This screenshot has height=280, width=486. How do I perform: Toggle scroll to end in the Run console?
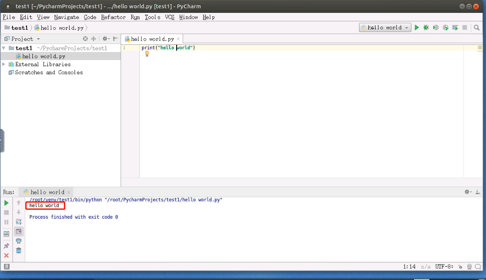[19, 232]
